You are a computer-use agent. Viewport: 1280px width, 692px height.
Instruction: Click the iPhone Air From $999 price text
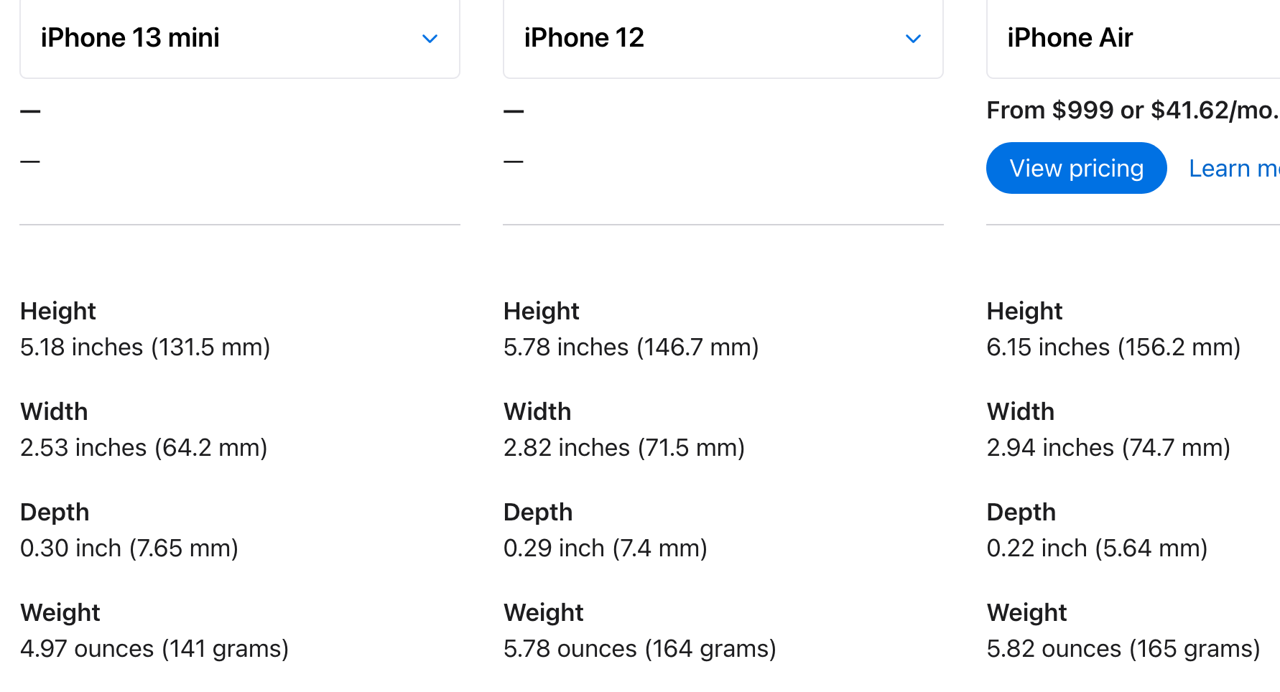pos(1132,111)
